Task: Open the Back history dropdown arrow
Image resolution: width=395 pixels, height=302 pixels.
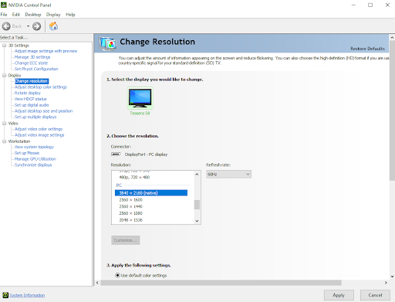Action: (28, 26)
